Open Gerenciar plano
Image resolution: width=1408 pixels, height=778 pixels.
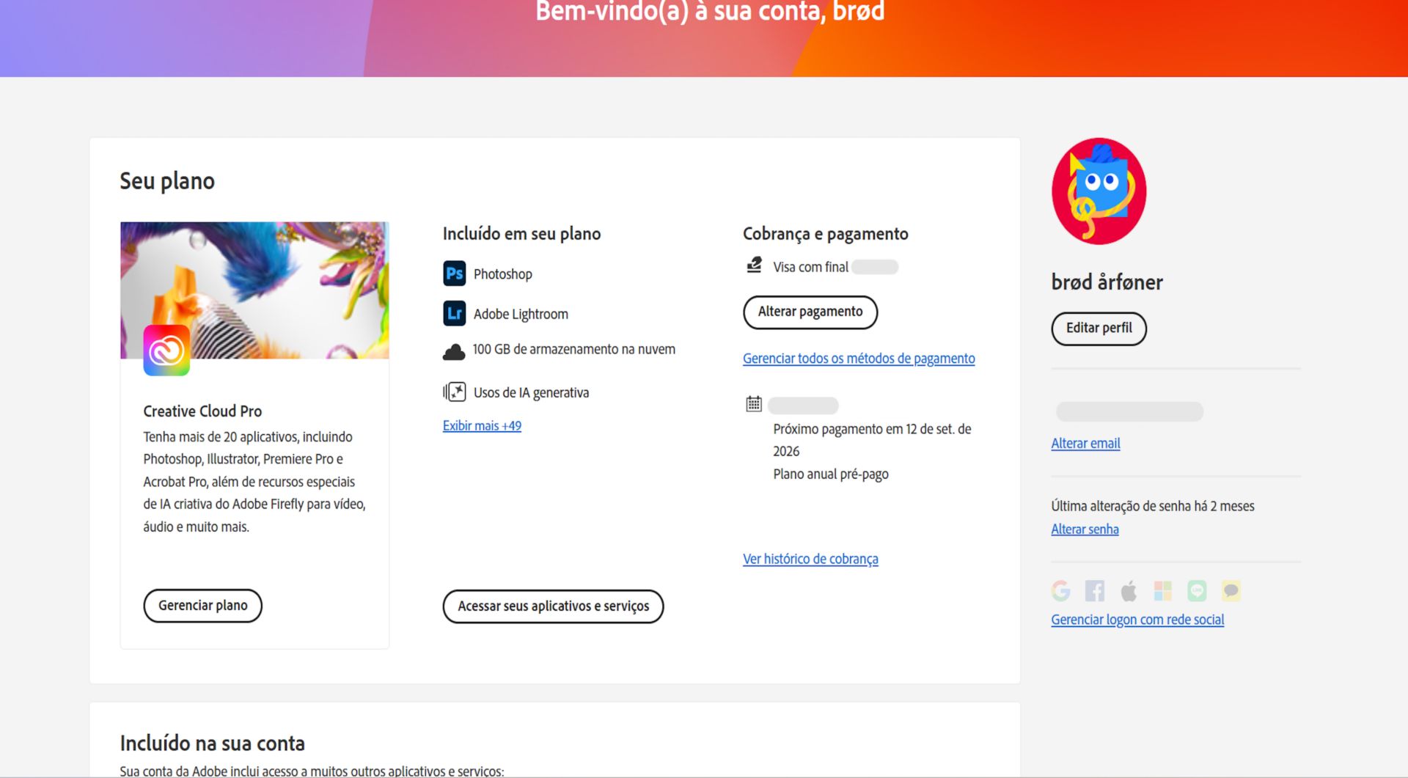pos(202,606)
